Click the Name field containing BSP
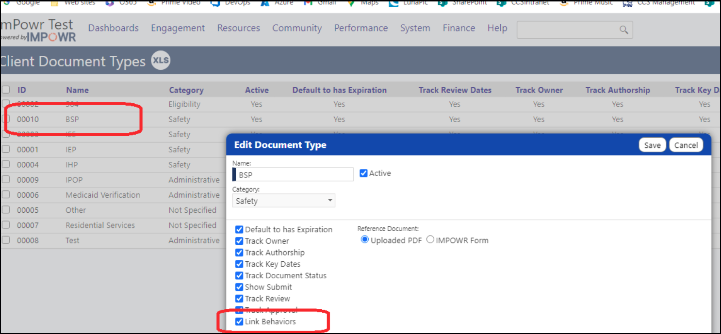Viewport: 721px width, 334px height. tap(293, 175)
